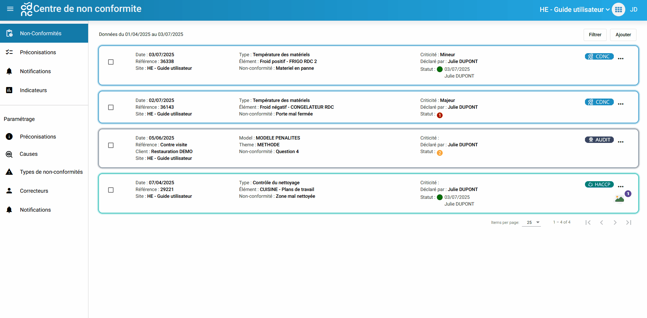Click the AUDIT badge on Contre visite row

(x=599, y=140)
